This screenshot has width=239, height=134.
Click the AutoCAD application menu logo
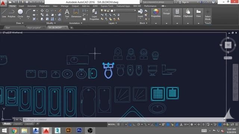[3, 3]
